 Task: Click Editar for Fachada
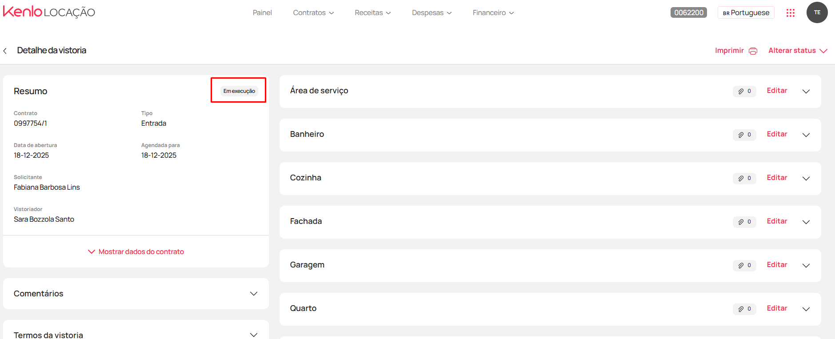point(777,221)
